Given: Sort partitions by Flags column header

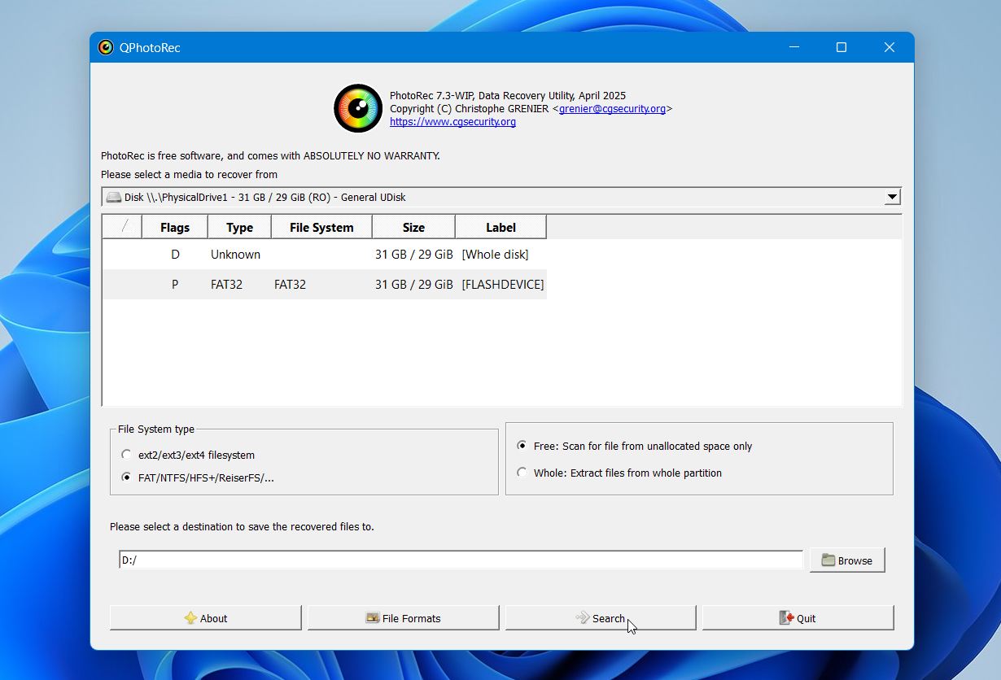Looking at the screenshot, I should pos(175,228).
